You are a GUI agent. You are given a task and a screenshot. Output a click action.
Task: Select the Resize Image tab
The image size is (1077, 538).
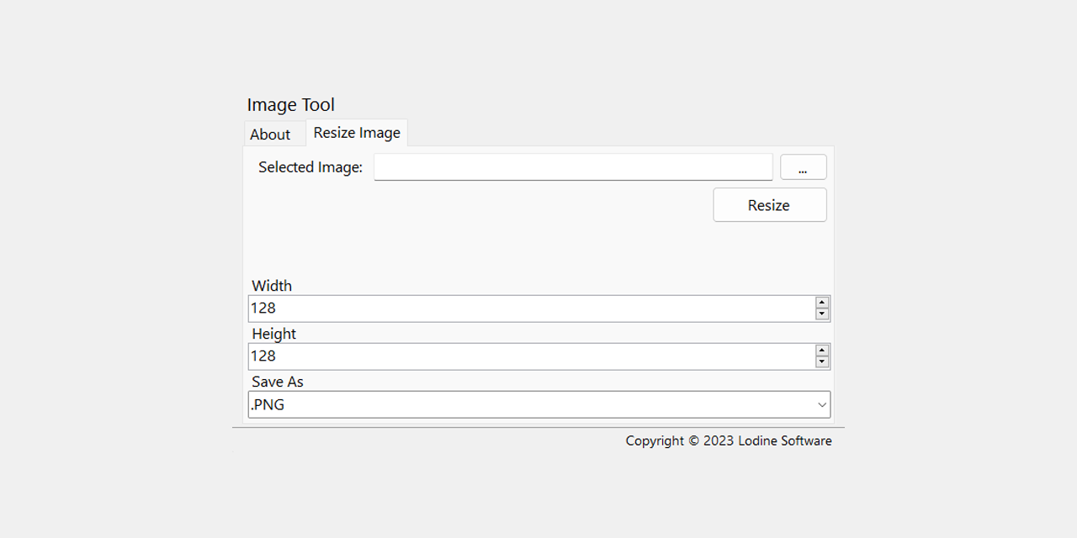pyautogui.click(x=357, y=133)
